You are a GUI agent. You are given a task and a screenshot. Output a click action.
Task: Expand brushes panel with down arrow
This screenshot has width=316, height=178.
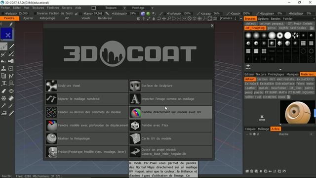point(280,69)
